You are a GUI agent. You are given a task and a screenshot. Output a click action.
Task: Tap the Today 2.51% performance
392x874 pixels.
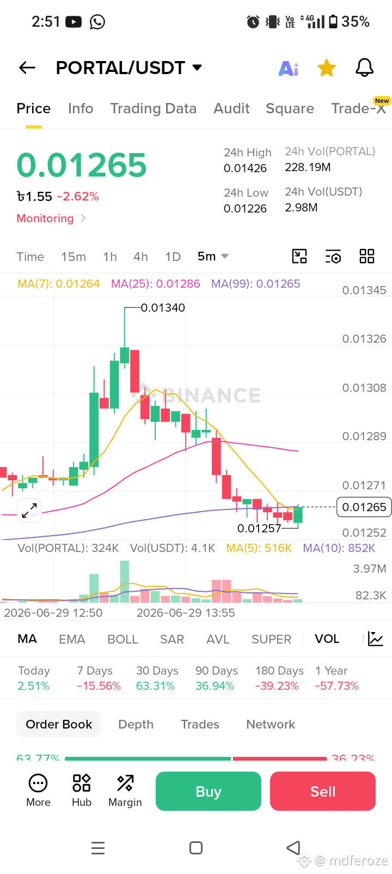click(34, 678)
